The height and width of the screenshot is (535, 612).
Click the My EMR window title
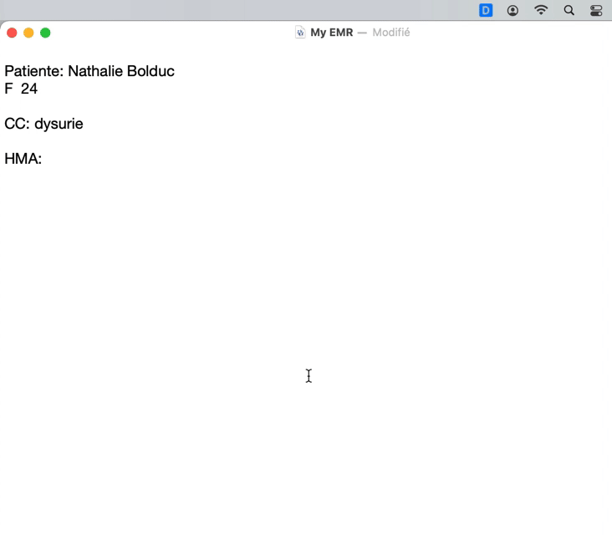[x=331, y=33]
